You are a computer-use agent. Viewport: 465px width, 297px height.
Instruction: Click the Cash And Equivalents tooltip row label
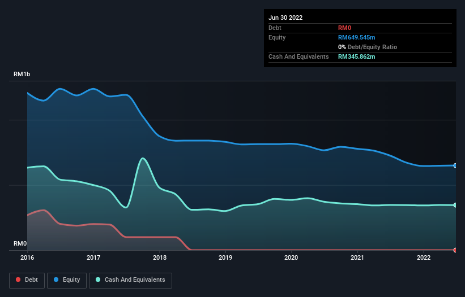[x=298, y=56]
